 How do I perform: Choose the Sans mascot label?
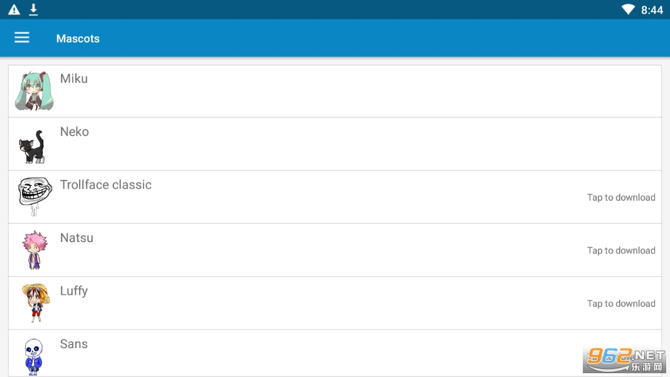74,344
